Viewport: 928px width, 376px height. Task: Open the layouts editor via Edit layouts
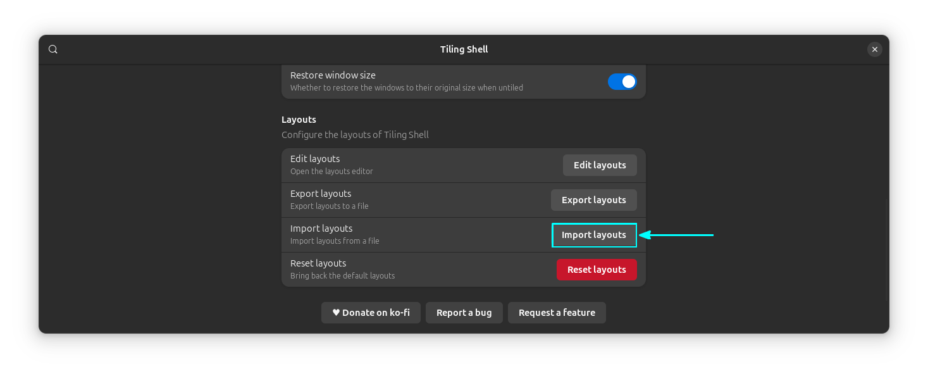pos(599,165)
